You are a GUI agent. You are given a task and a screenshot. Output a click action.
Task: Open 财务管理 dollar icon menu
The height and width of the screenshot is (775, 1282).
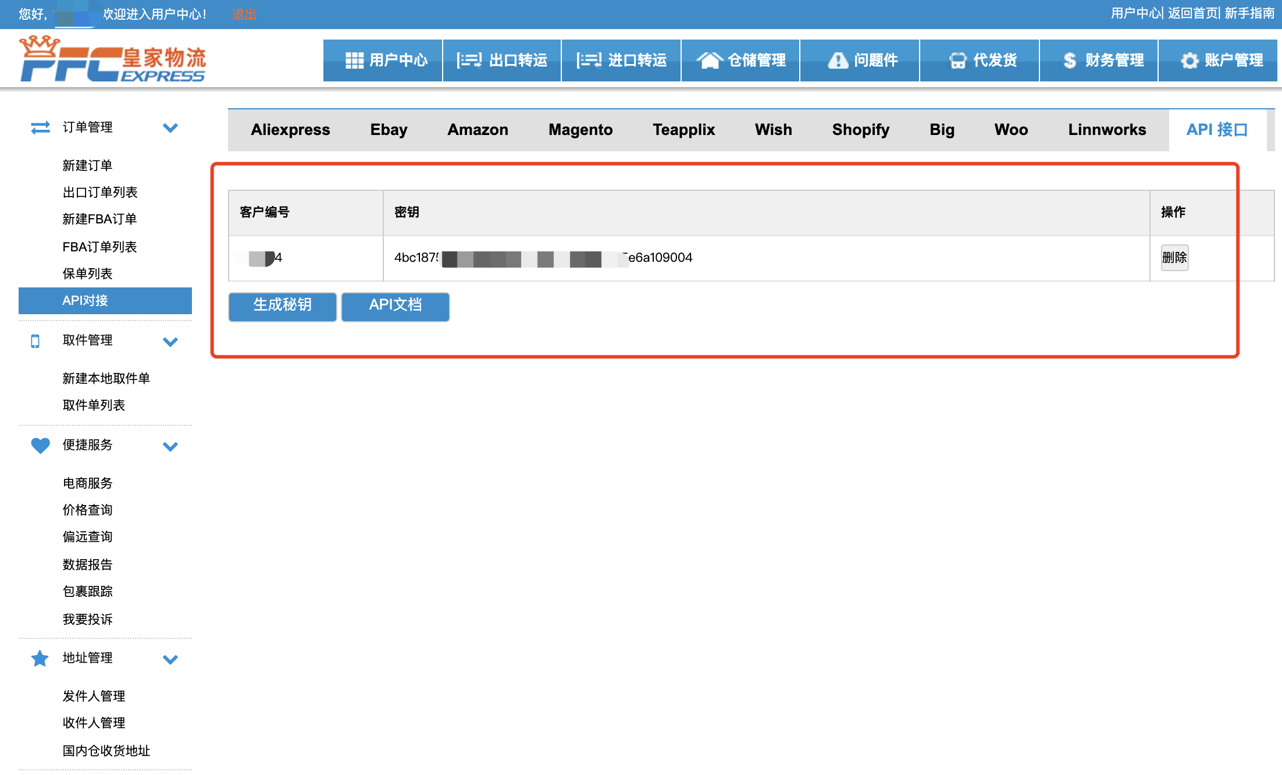pyautogui.click(x=1069, y=61)
